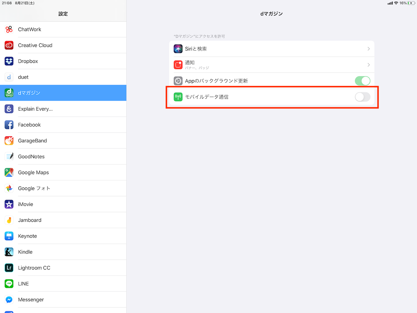Tap the red 通知 notification icon
The height and width of the screenshot is (313, 417).
point(178,65)
